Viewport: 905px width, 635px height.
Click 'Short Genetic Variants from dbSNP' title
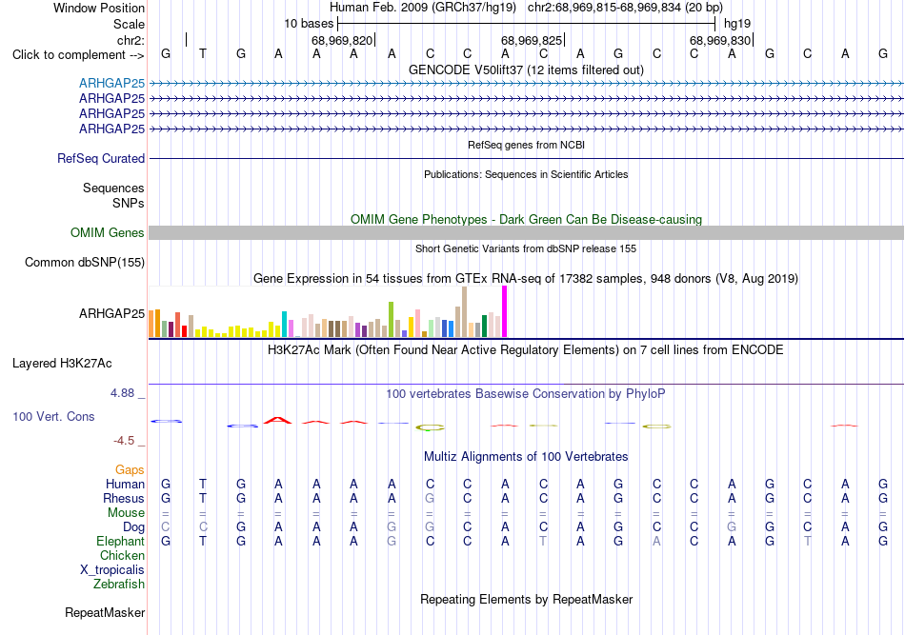coord(526,248)
